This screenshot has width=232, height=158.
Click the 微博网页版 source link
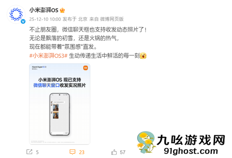[x=112, y=19]
